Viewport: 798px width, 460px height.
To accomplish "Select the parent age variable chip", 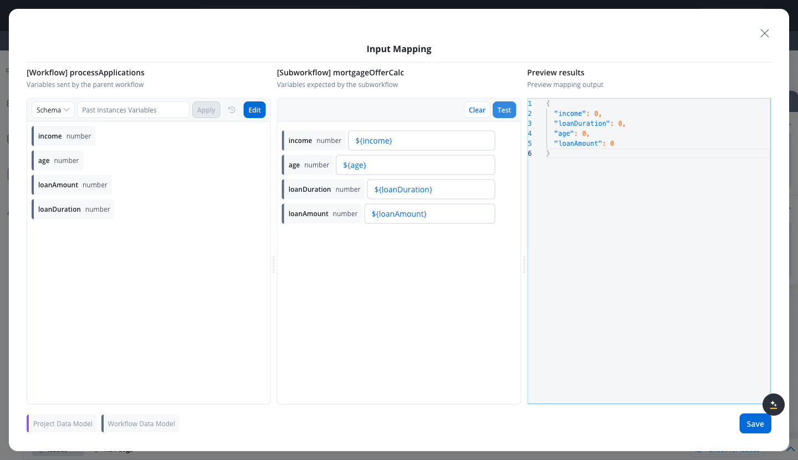I will [58, 161].
